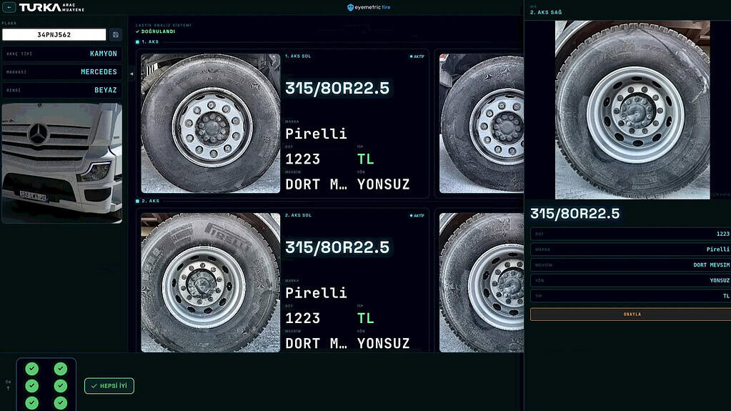Viewport: 731px width, 411px height.
Task: Click tire size 315/80R22.5 on 1. AKS SOL
Action: pyautogui.click(x=337, y=88)
